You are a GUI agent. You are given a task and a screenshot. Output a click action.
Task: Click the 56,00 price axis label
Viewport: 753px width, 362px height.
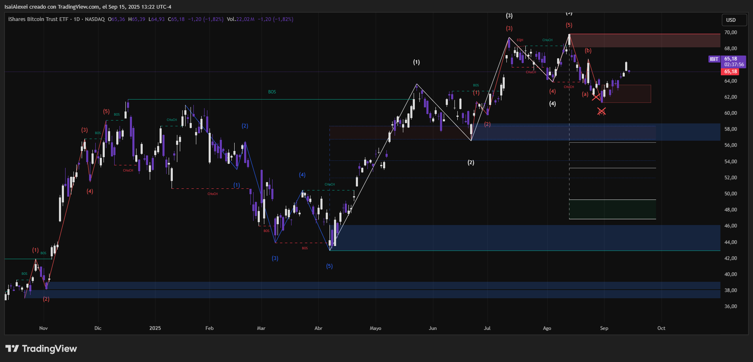(730, 145)
